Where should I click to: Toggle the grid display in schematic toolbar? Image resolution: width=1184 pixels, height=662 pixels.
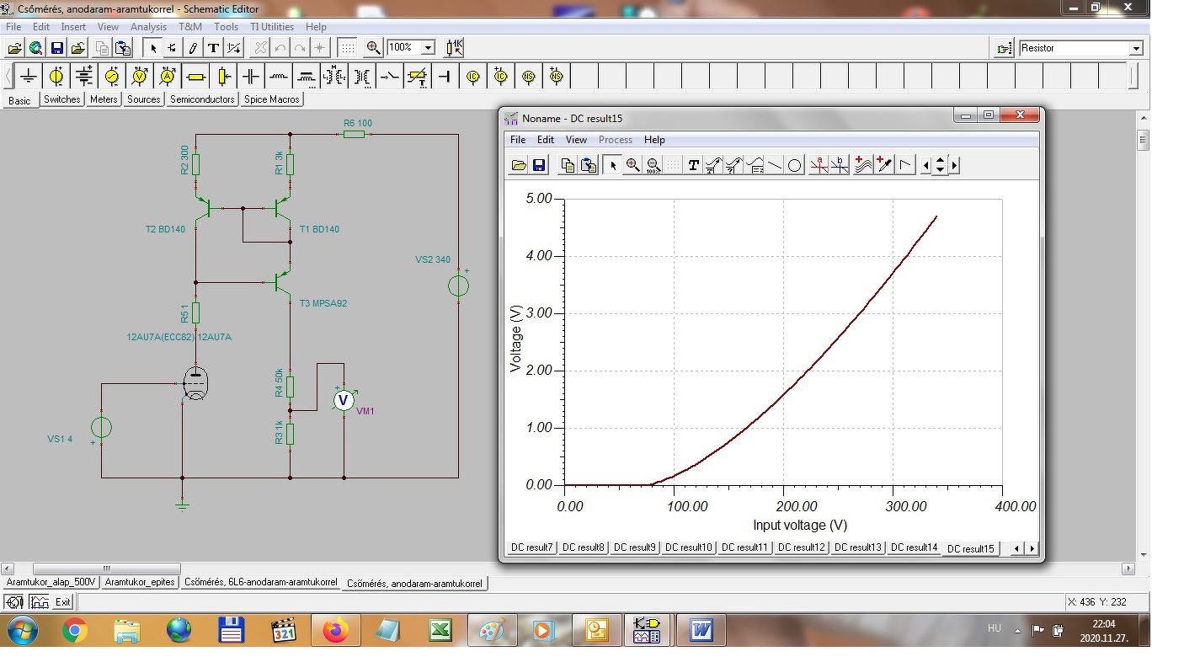click(347, 48)
